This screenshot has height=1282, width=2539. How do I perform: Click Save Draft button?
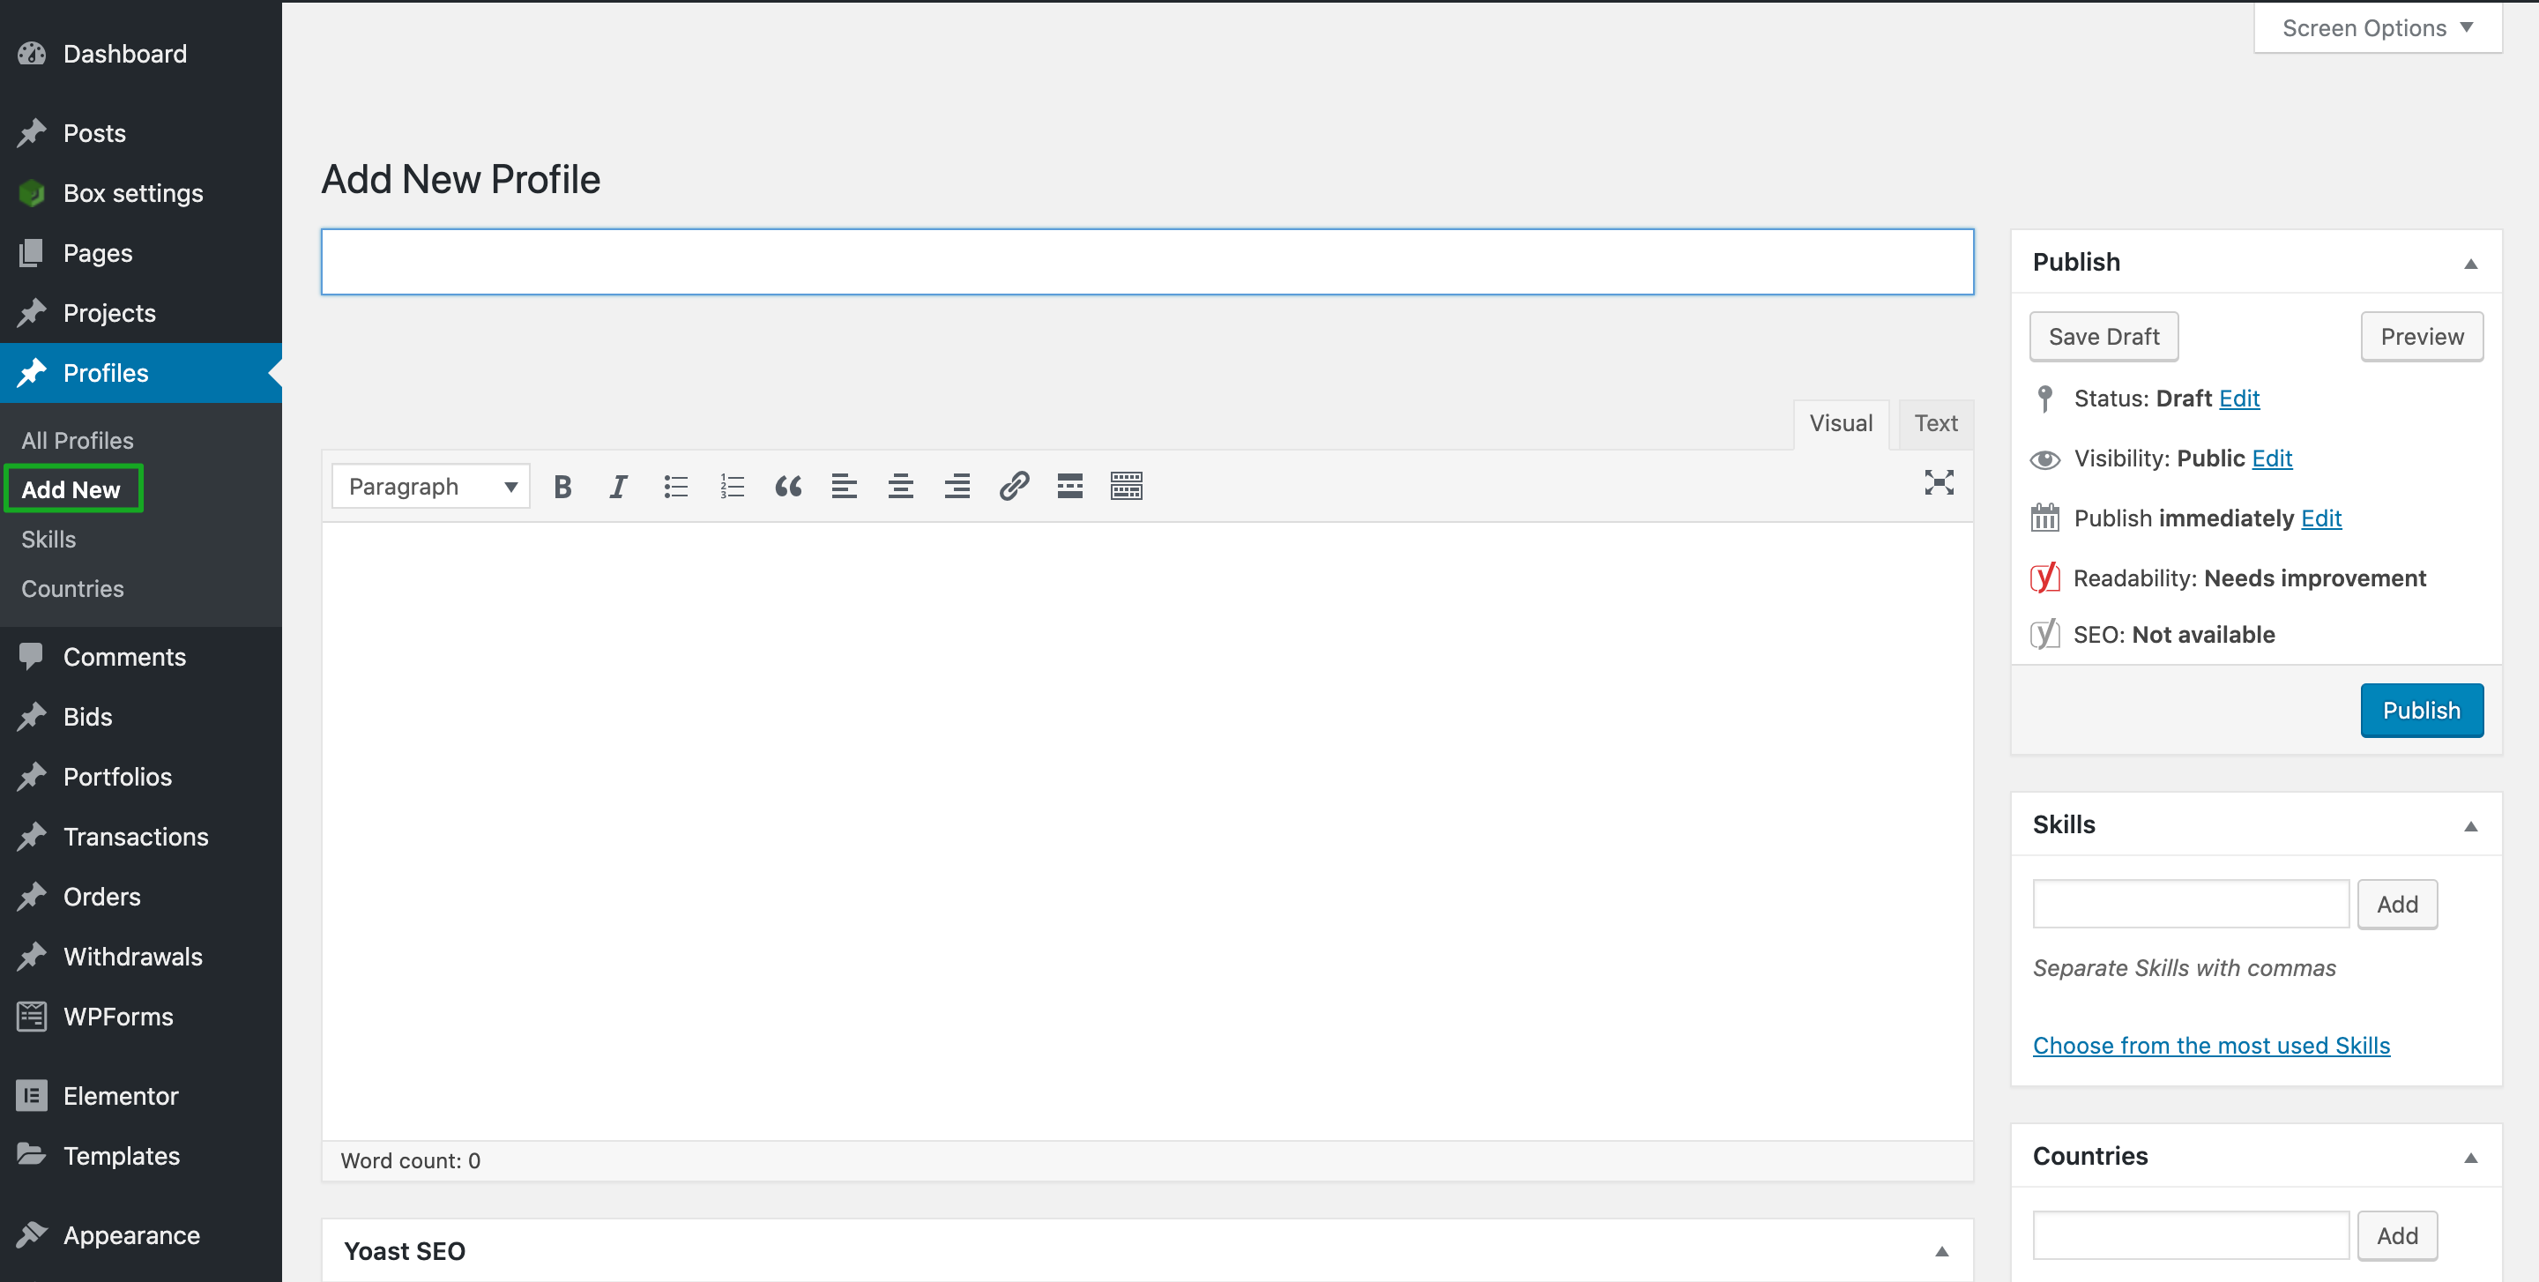[x=2103, y=335]
